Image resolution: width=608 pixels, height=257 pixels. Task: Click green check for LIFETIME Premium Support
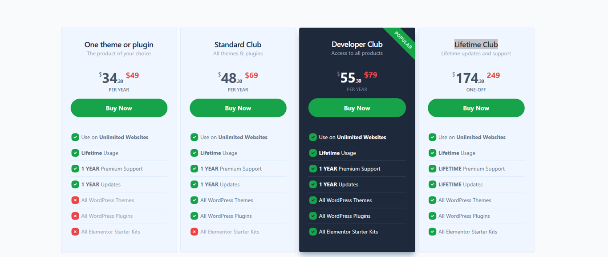coord(432,169)
